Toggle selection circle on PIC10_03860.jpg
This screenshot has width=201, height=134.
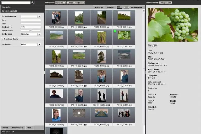(47, 109)
